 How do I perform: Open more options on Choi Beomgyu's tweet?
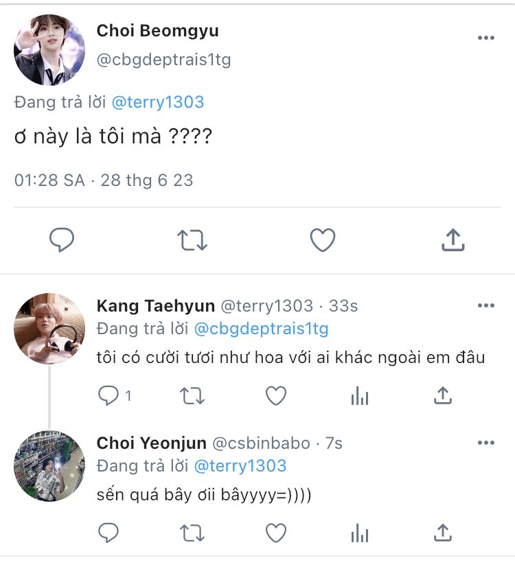pos(486,38)
